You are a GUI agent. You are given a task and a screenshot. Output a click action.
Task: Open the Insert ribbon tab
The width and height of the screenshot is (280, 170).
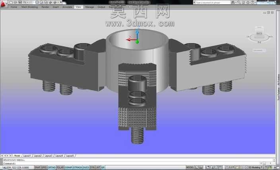(x=56, y=7)
